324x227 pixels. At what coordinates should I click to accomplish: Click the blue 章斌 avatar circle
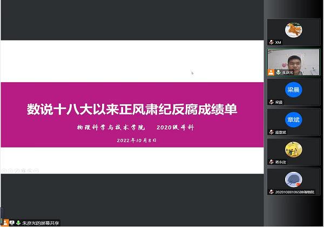[x=293, y=119]
